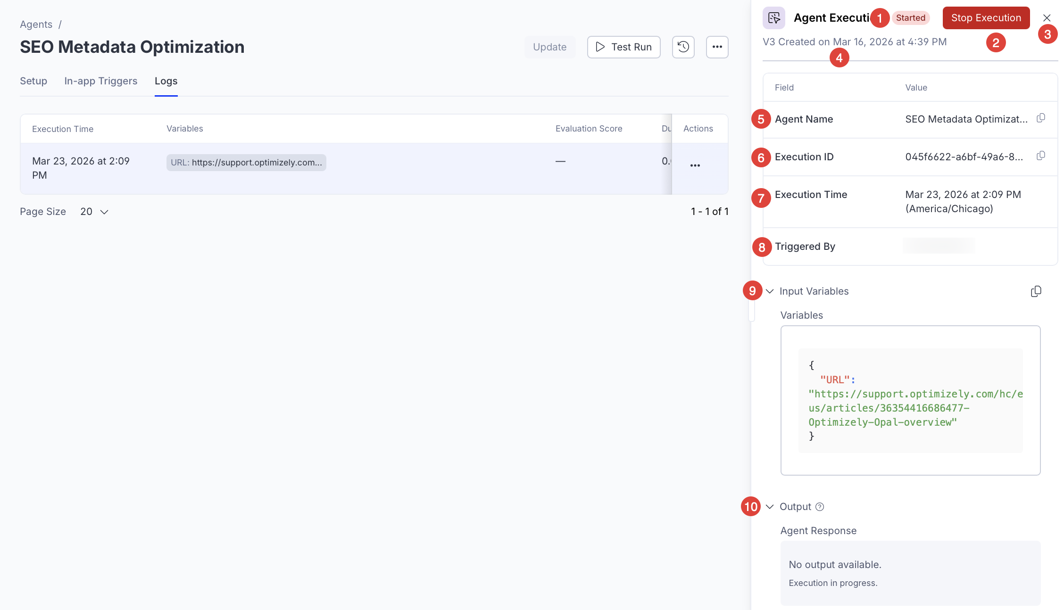Switch to the Setup tab
Image resolution: width=1064 pixels, height=610 pixels.
click(33, 81)
